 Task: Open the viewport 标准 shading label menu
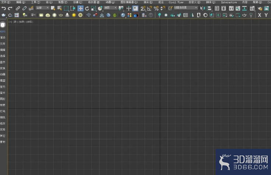click(x=22, y=22)
